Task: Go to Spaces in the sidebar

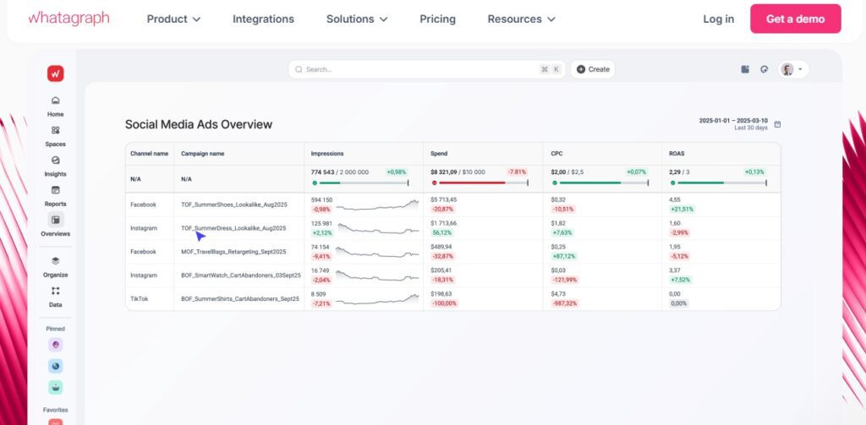Action: coord(55,131)
